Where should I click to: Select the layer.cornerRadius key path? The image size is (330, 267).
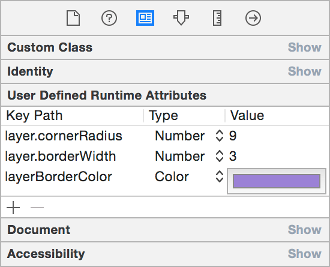[64, 136]
